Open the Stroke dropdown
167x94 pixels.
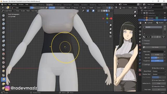click(85, 8)
